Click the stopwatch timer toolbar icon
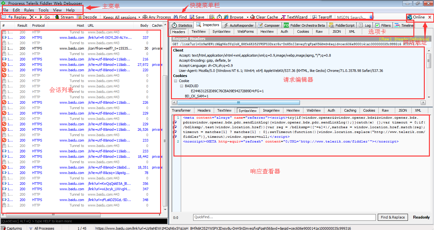 (x=219, y=17)
